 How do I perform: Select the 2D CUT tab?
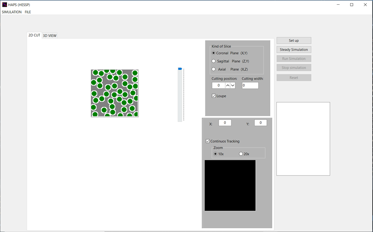[34, 35]
